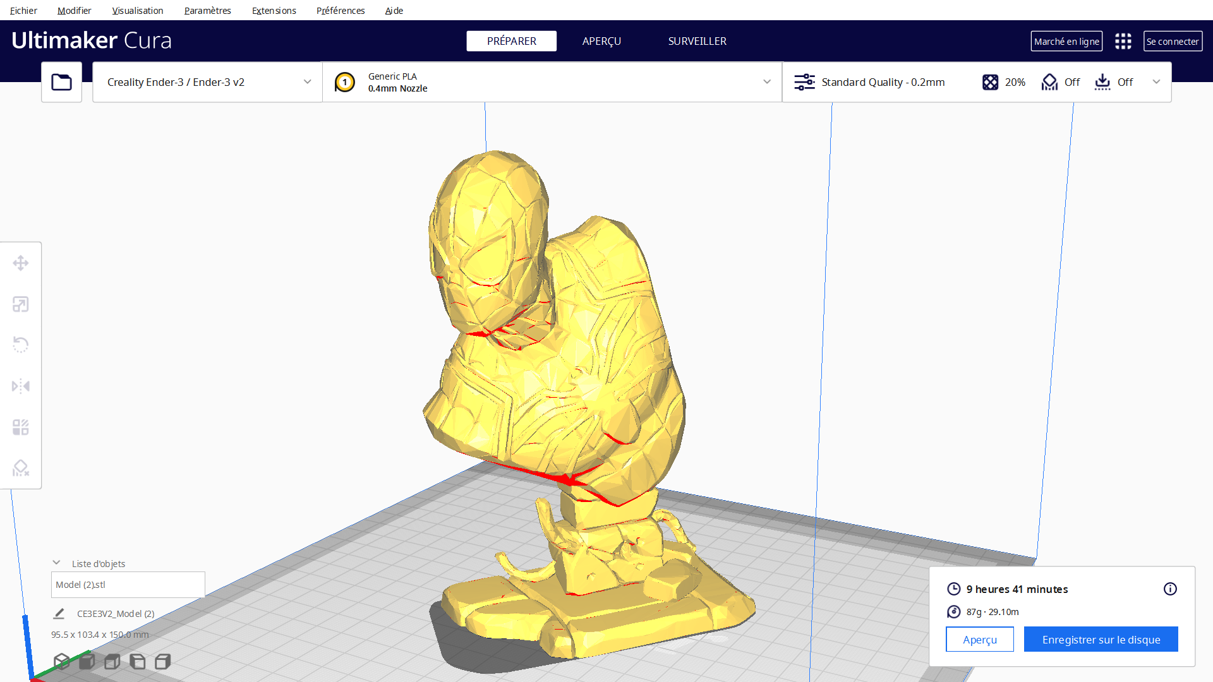Switch to 3D perspective view icon
1213x682 pixels.
coord(61,661)
